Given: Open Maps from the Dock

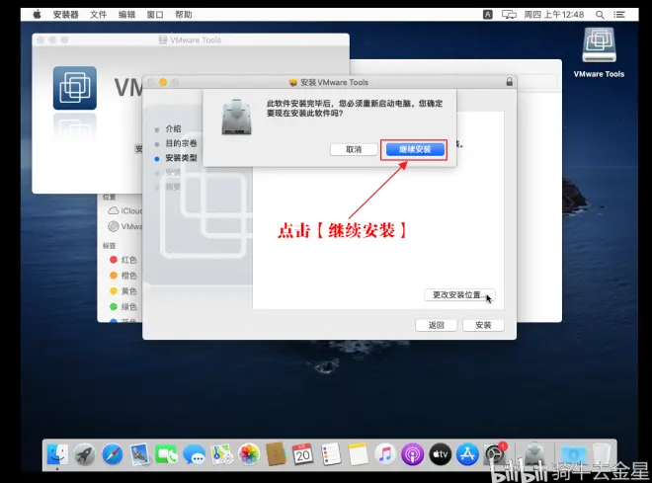Looking at the screenshot, I should point(221,454).
